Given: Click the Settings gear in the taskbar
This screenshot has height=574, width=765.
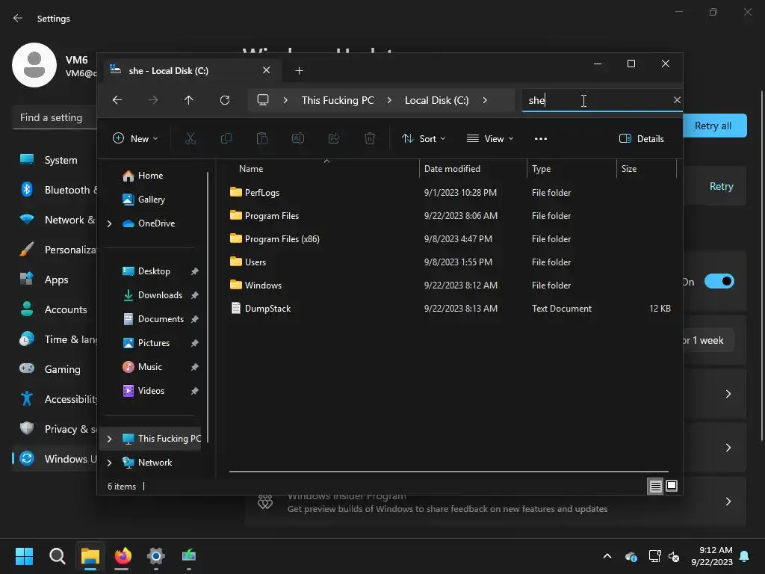Looking at the screenshot, I should tap(156, 556).
